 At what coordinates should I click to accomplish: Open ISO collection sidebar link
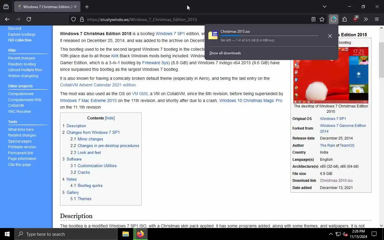19,40
